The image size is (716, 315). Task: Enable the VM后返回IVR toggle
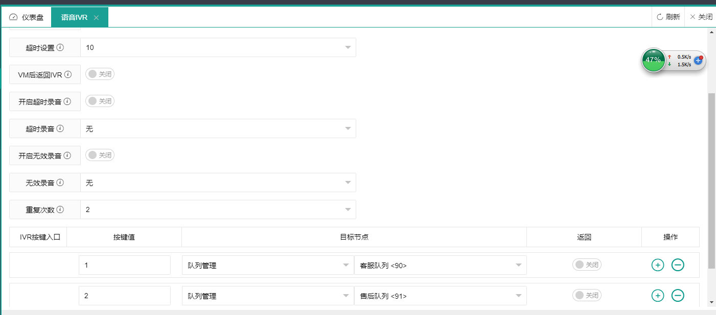pyautogui.click(x=100, y=74)
